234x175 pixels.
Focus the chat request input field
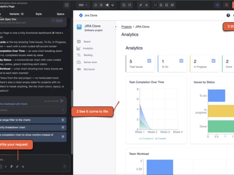coord(34,159)
